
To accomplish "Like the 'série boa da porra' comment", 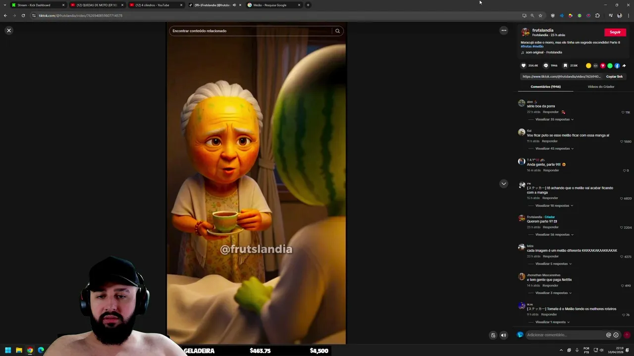I will [623, 112].
